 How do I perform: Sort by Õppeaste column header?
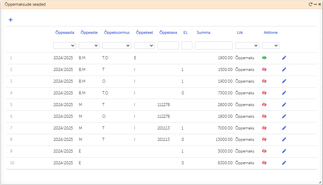coord(89,33)
